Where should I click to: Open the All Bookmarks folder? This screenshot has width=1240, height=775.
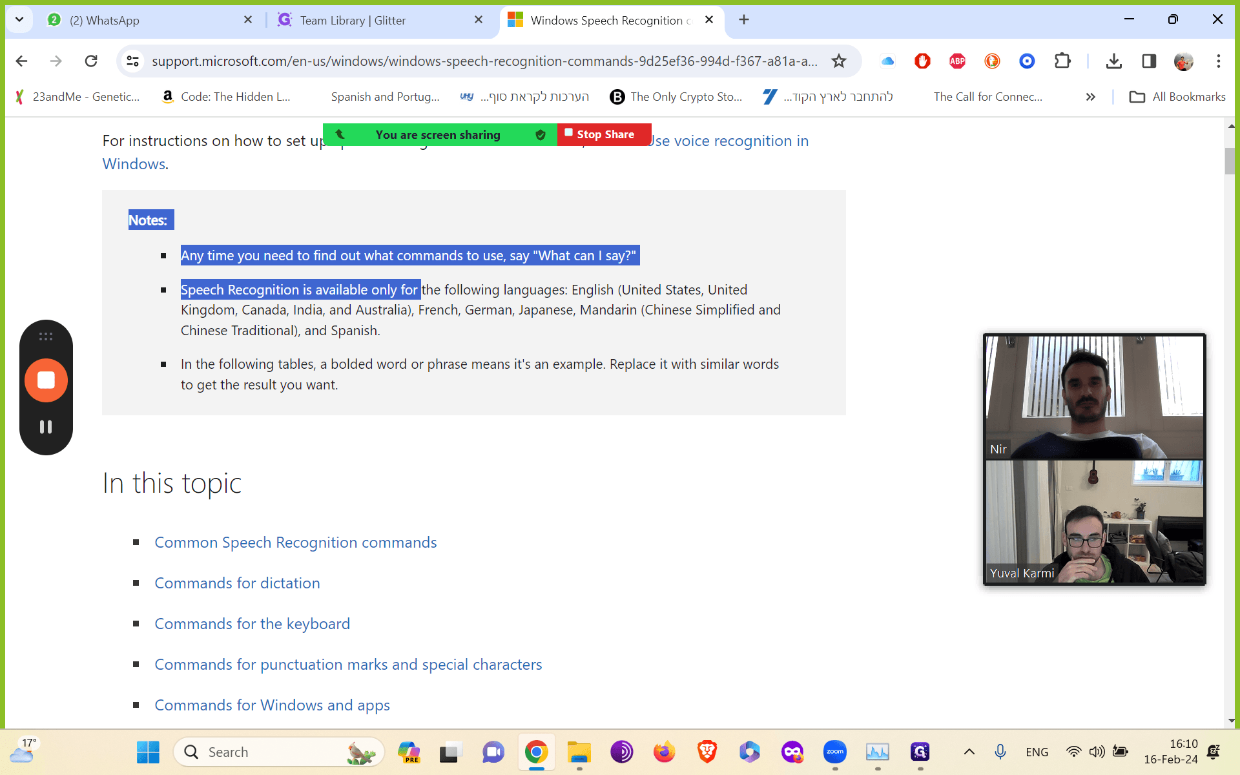click(1177, 96)
